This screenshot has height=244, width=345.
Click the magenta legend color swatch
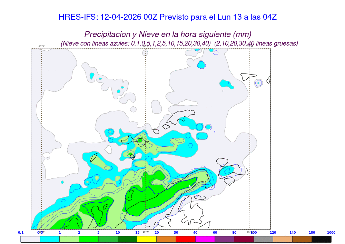tap(205, 239)
